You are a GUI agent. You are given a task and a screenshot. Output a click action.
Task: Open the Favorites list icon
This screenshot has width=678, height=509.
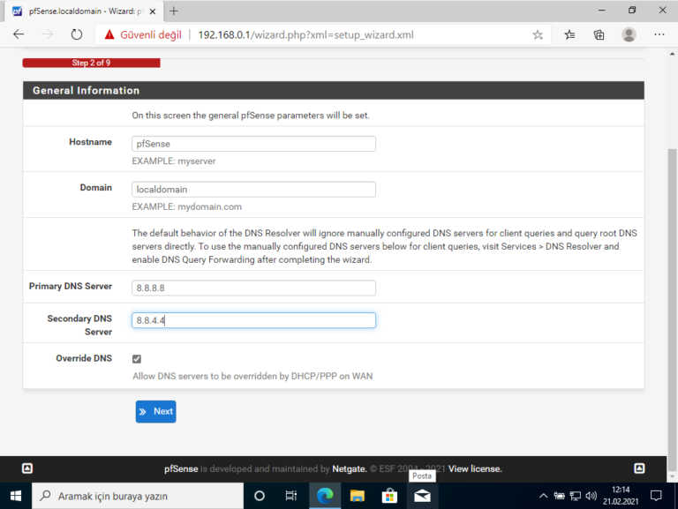569,35
